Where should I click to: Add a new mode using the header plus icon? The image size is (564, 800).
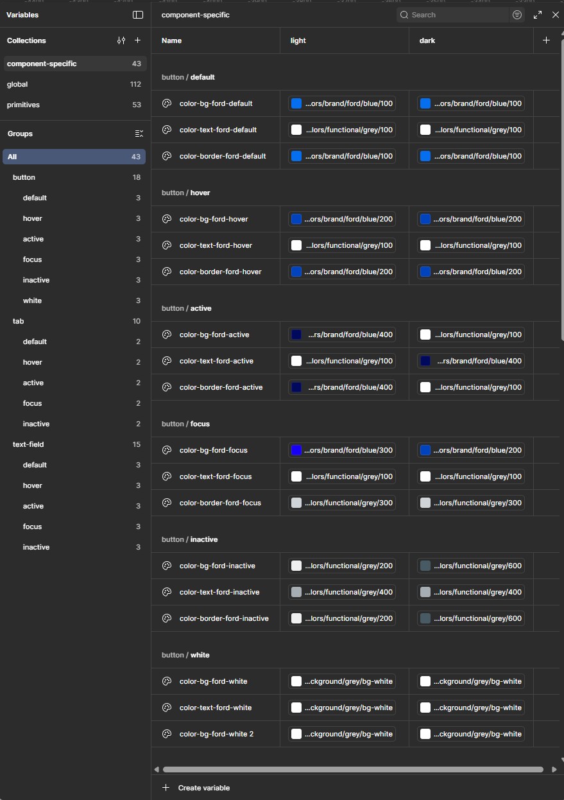[547, 40]
